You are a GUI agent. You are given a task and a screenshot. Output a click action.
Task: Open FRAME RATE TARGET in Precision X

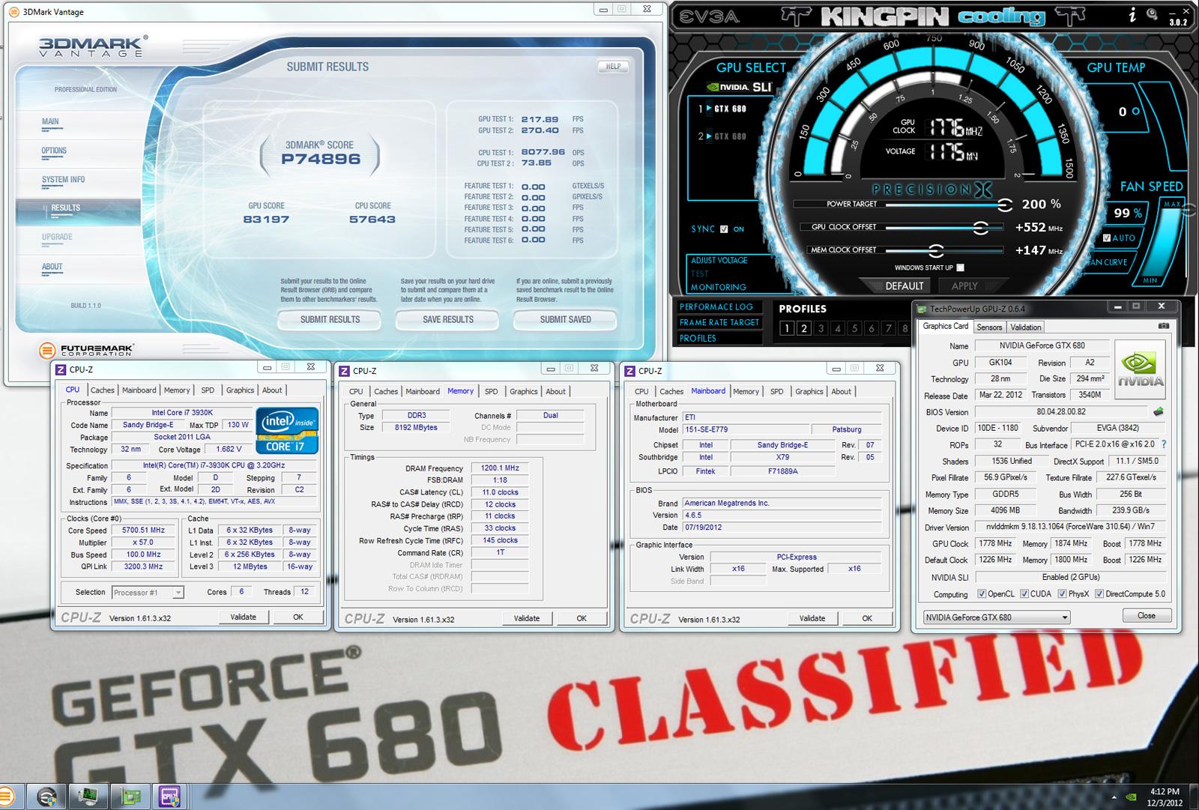(x=719, y=323)
